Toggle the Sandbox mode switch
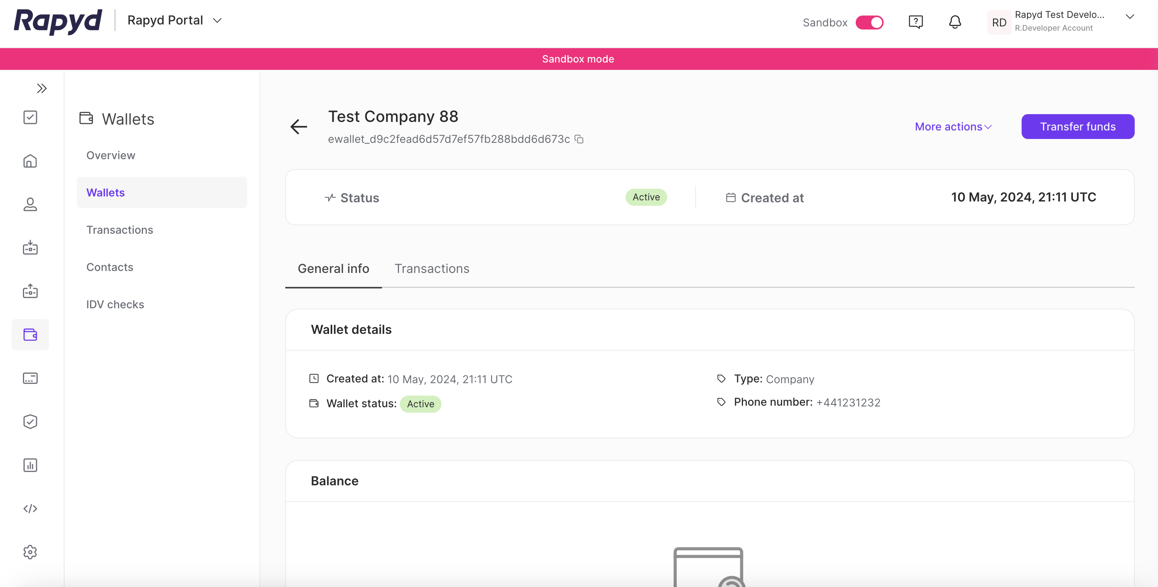The image size is (1158, 587). [x=869, y=23]
